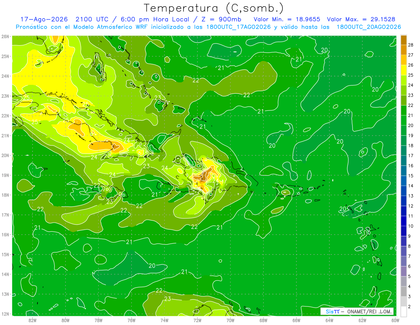The width and height of the screenshot is (420, 325).
Task: Pick the blue colorbar swatch between 13 and 14
Action: pyautogui.click(x=404, y=191)
